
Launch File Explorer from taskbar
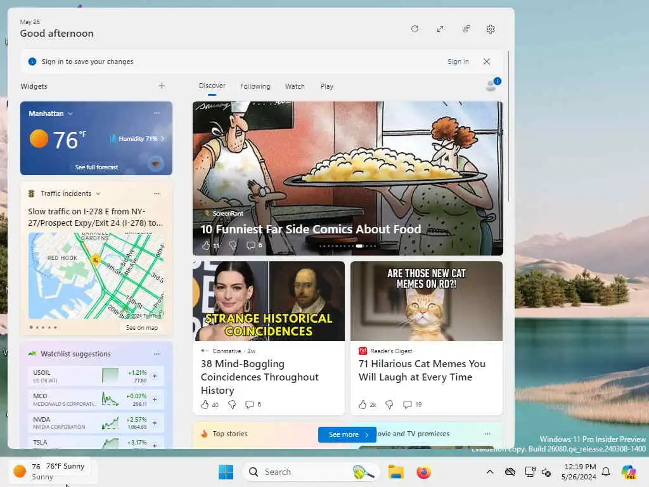click(x=395, y=472)
